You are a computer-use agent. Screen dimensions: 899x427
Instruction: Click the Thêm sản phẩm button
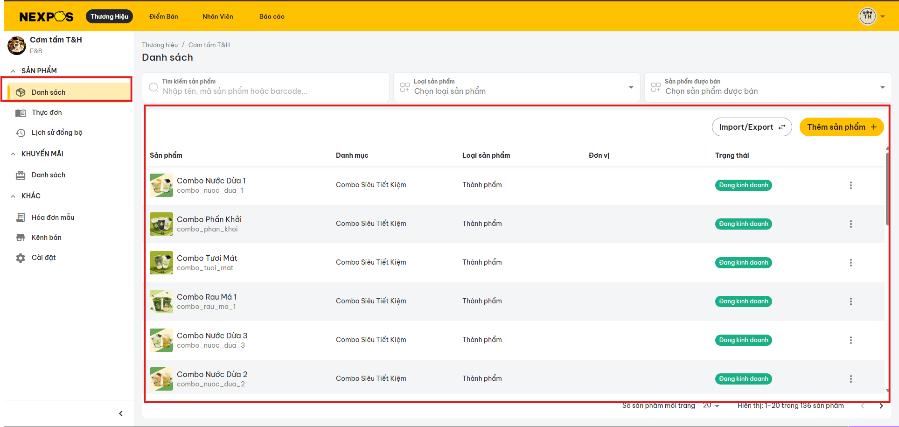coord(842,127)
